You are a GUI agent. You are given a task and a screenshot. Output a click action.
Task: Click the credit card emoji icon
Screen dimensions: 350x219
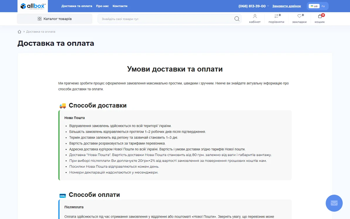(x=63, y=195)
